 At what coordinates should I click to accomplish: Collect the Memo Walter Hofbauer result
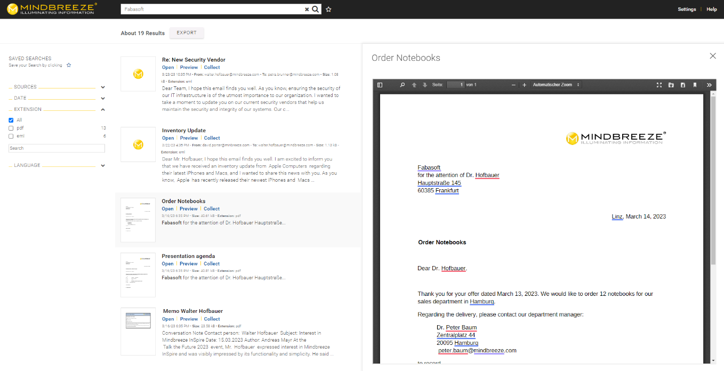[x=212, y=319]
